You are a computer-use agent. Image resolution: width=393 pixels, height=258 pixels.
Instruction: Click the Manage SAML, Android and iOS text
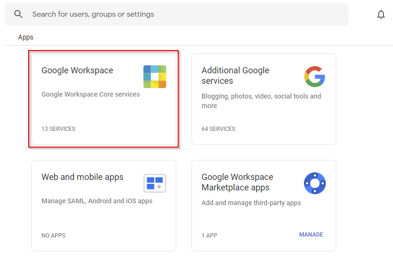97,201
